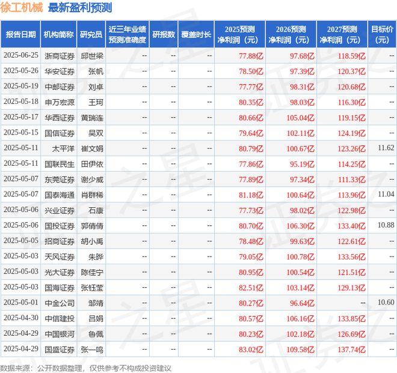
Task: Click target price 11.04
Action: [386, 194]
